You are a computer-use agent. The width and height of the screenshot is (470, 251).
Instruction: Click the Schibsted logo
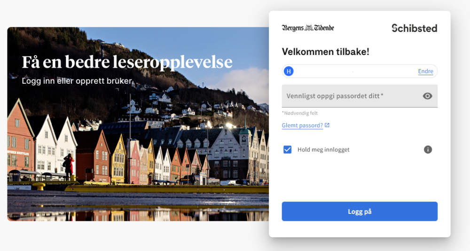(414, 28)
